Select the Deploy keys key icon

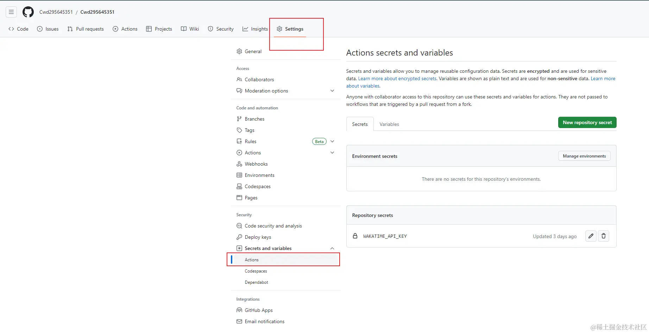[x=239, y=237]
